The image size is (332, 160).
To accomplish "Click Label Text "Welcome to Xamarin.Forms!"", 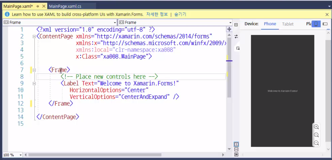I will [130, 83].
